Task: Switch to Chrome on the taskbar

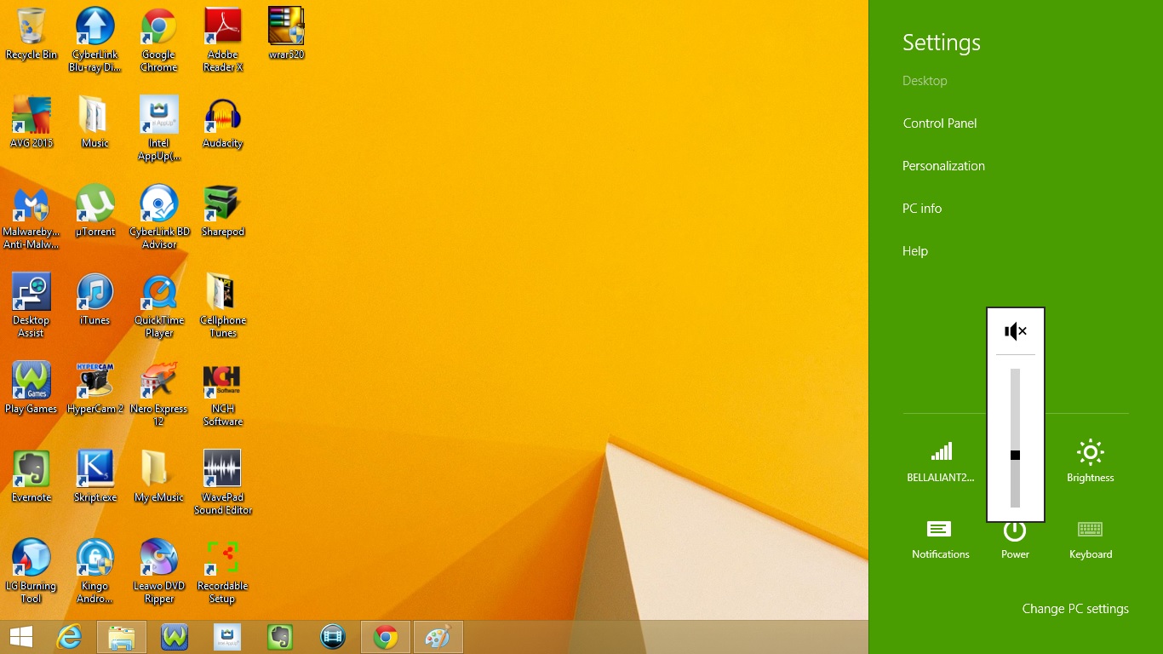Action: (x=386, y=637)
